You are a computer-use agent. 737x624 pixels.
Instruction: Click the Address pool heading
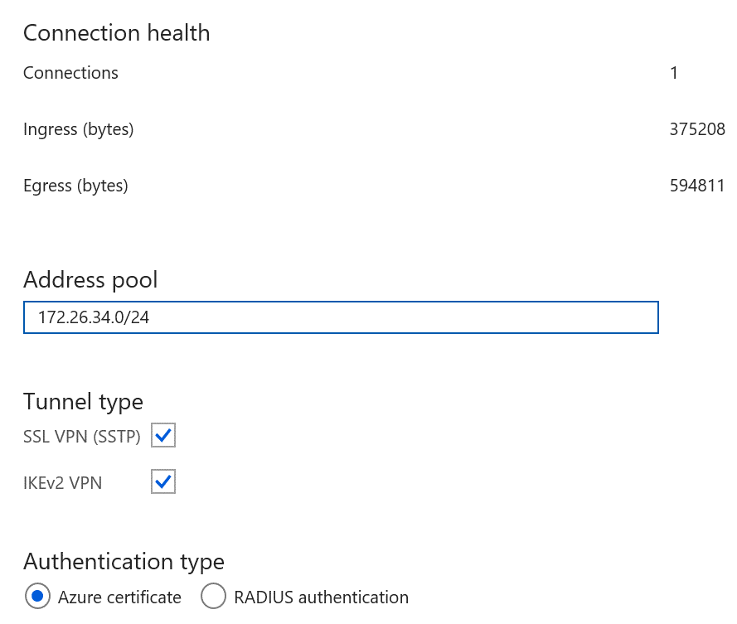coord(90,279)
